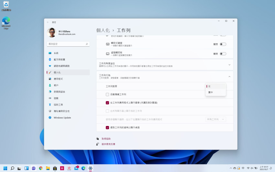The width and height of the screenshot is (275, 172).
Task: Click the battery tray icon
Action: (256, 168)
